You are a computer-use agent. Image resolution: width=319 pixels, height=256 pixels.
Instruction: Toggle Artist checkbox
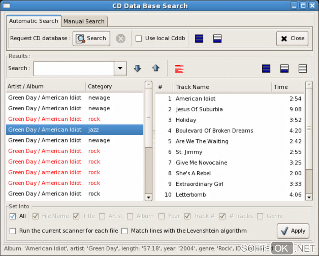tap(102, 216)
